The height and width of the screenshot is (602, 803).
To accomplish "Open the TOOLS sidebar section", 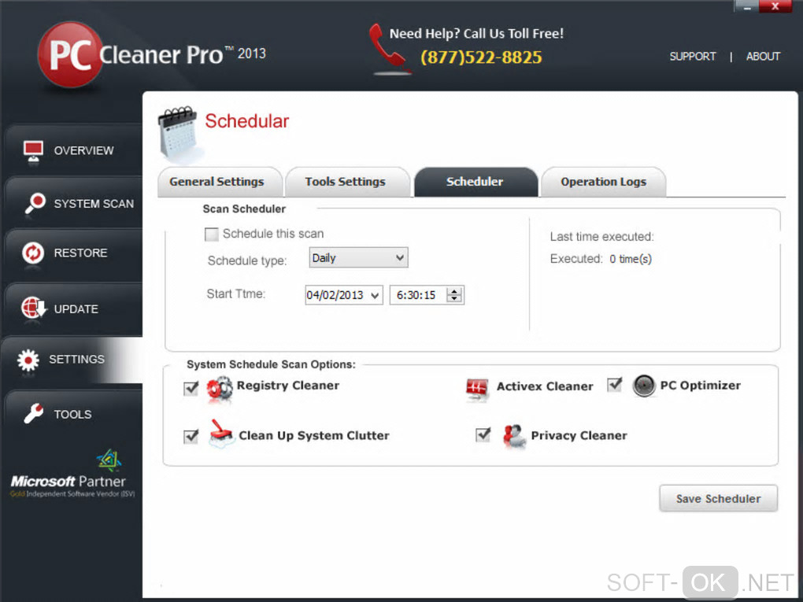I will point(72,414).
